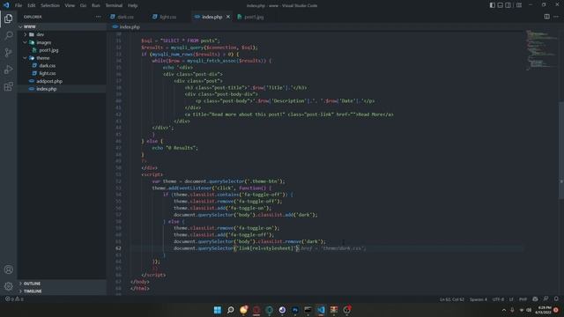Image resolution: width=564 pixels, height=317 pixels.
Task: Click the feedback icon in status bar
Action: pyautogui.click(x=545, y=299)
